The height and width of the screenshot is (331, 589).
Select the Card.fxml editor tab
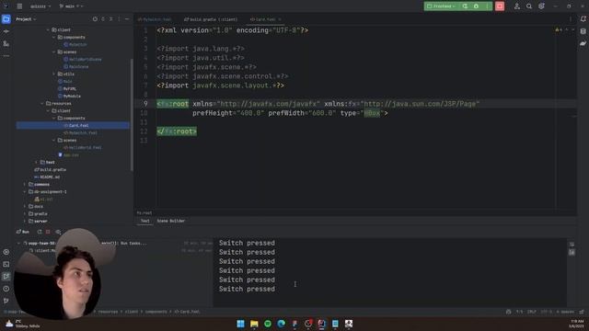click(x=265, y=19)
